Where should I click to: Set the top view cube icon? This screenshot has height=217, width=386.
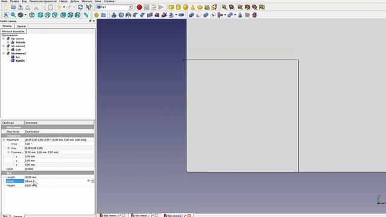click(x=47, y=15)
